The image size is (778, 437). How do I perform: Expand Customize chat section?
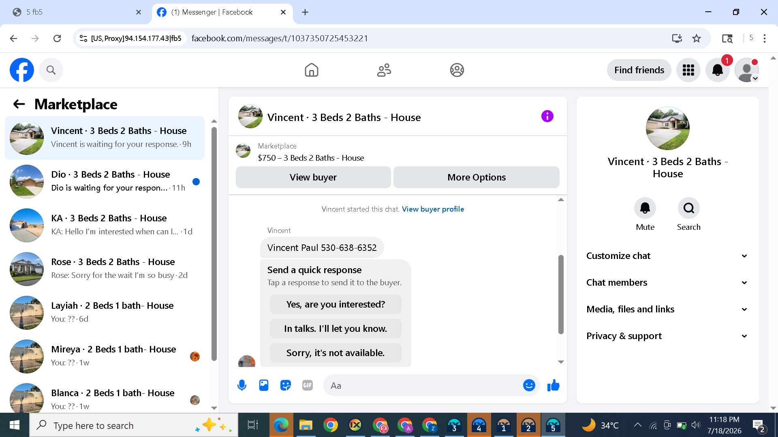point(667,256)
